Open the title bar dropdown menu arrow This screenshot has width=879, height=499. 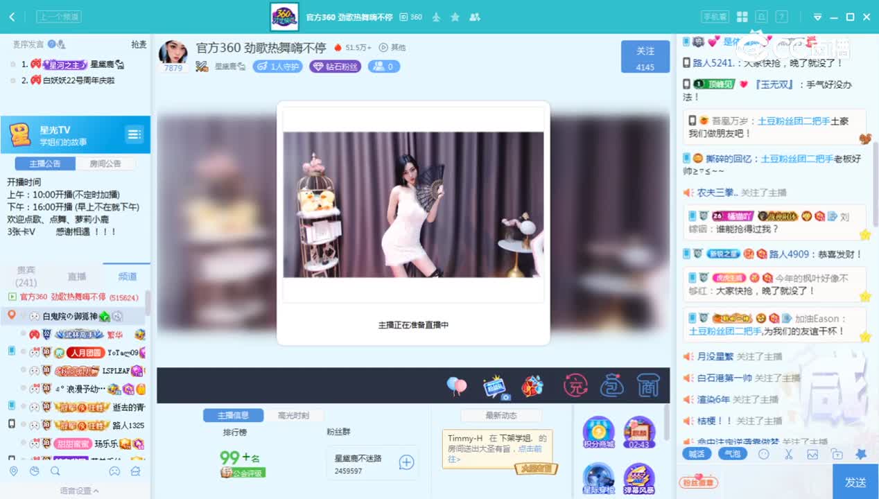[x=817, y=17]
